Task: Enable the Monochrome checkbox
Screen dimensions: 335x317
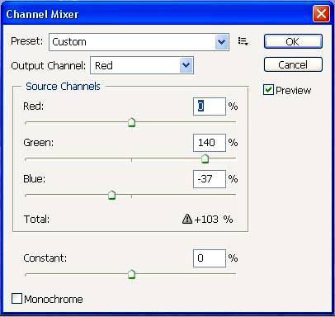Action: point(17,298)
